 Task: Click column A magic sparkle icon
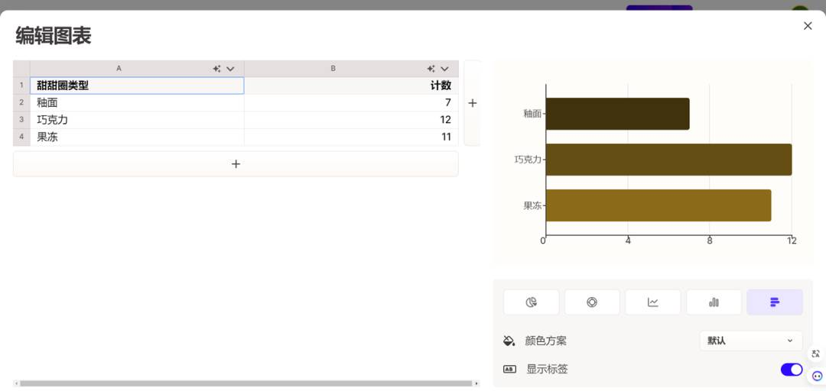click(216, 69)
